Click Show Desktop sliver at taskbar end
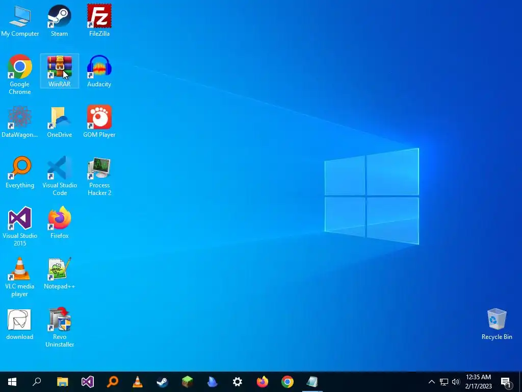522x392 pixels. tap(520, 382)
